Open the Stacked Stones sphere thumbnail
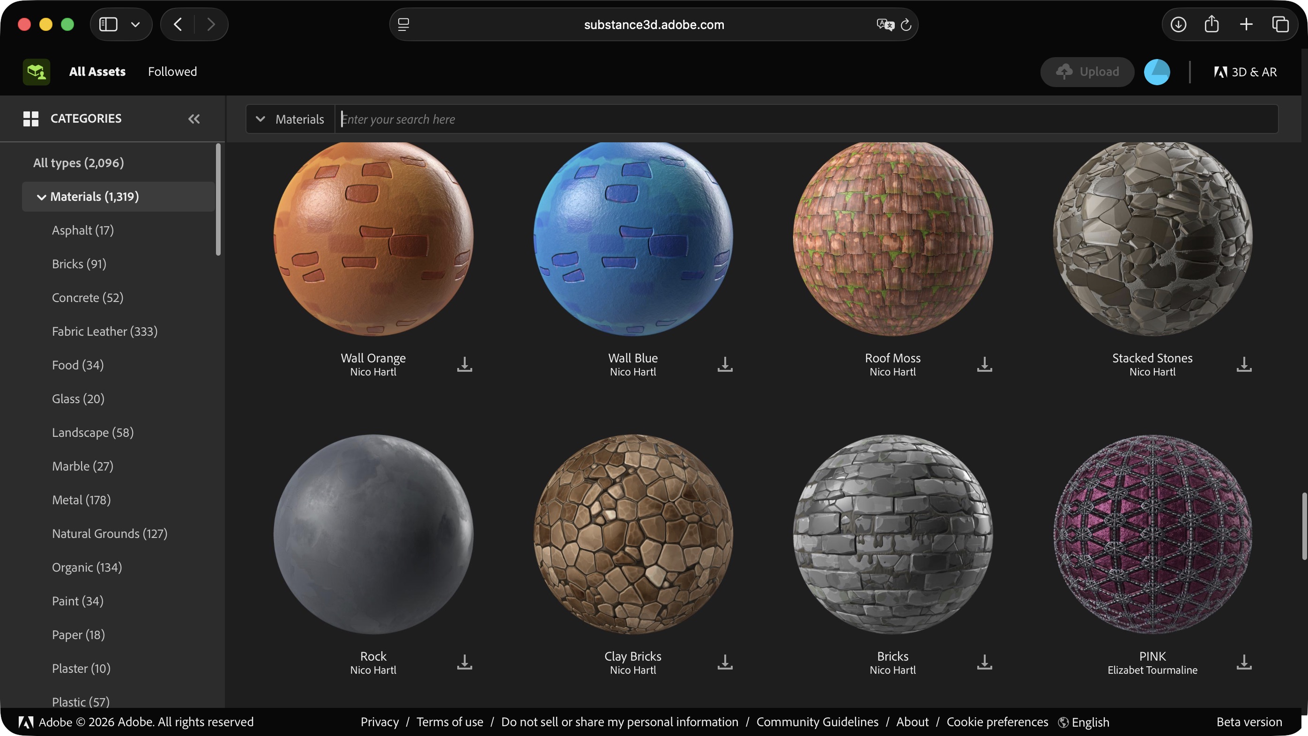The width and height of the screenshot is (1308, 736). [x=1152, y=239]
